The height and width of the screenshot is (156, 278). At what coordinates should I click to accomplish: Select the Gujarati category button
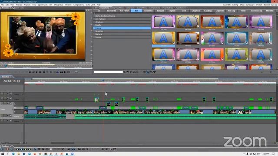(219, 11)
